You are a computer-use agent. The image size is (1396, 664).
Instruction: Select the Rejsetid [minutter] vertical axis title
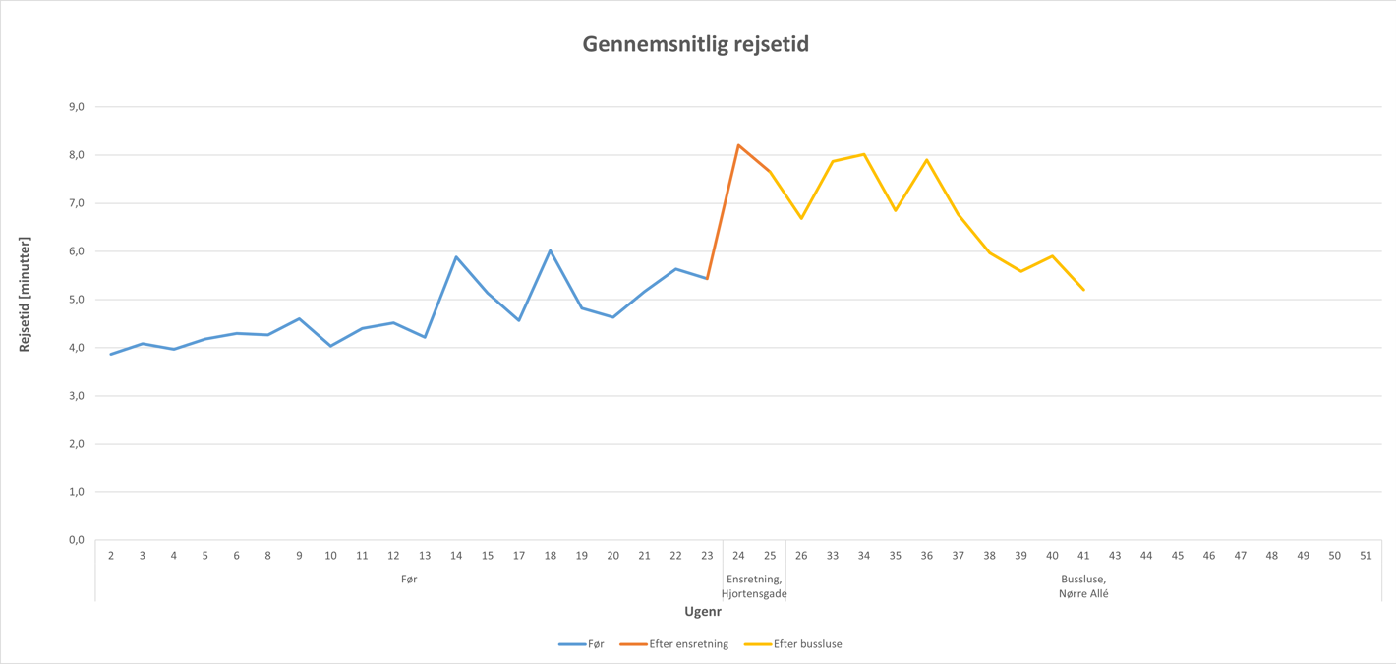[25, 294]
